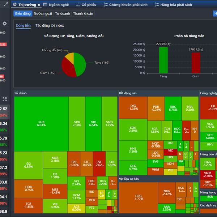Click the green Tăng bar 22759.2 tỷ
This screenshot has width=217, height=217.
163,60
